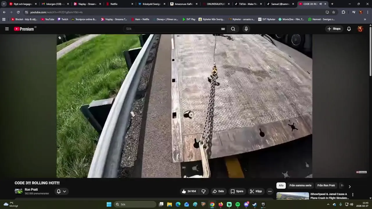Open the on-screen keyboard icon in search box
Screen dimensions: 372x209
tap(223, 29)
